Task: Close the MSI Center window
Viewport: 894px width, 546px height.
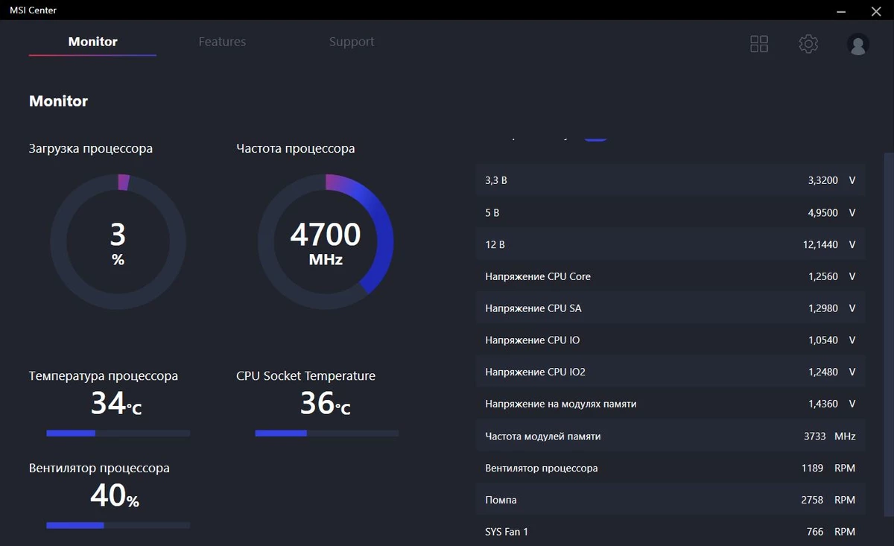Action: tap(876, 10)
